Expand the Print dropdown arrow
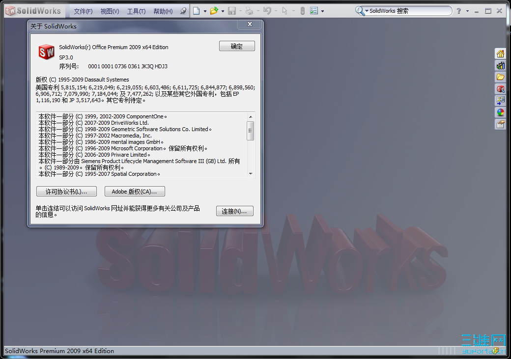Screen dimensions: 511x359 (x=258, y=11)
